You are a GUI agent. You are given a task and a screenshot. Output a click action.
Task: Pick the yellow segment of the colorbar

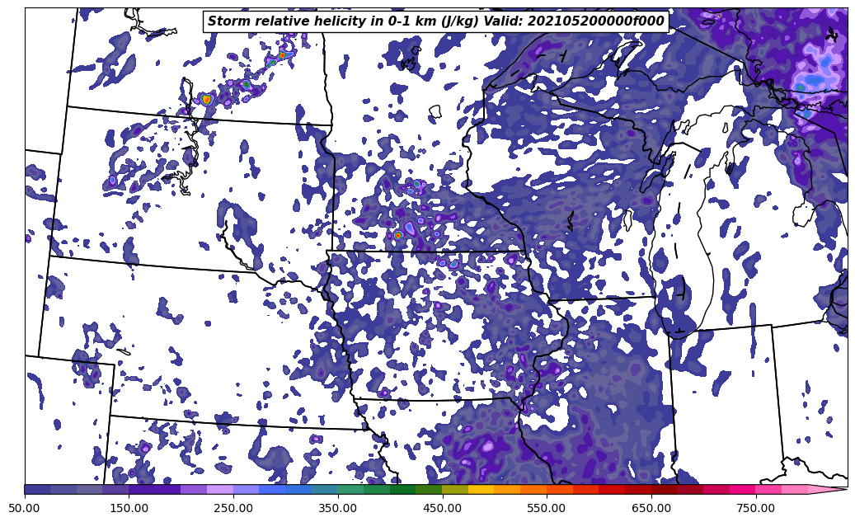[x=481, y=489]
